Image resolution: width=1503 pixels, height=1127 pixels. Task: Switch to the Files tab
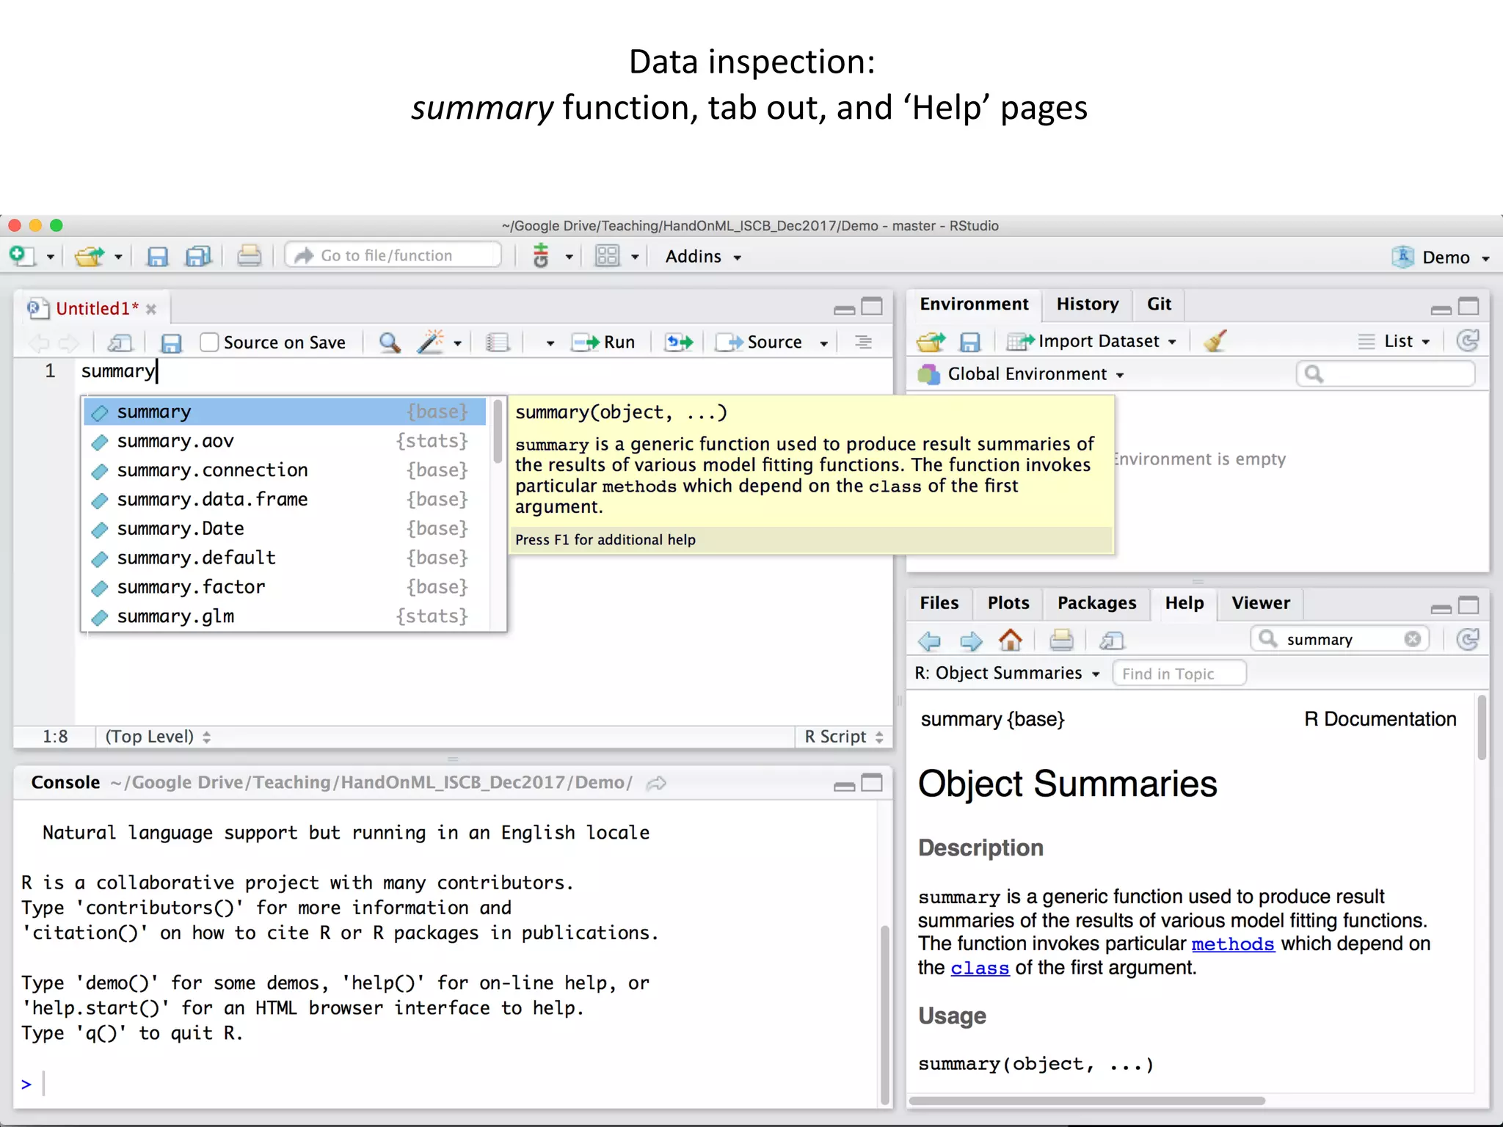[939, 602]
